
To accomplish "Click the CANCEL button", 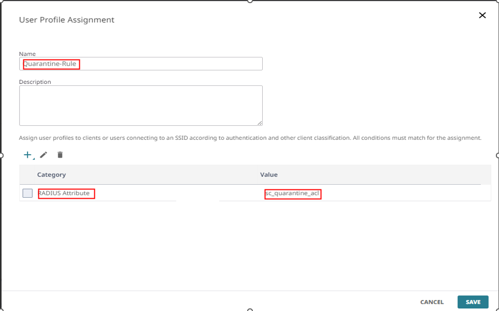I will pyautogui.click(x=432, y=302).
